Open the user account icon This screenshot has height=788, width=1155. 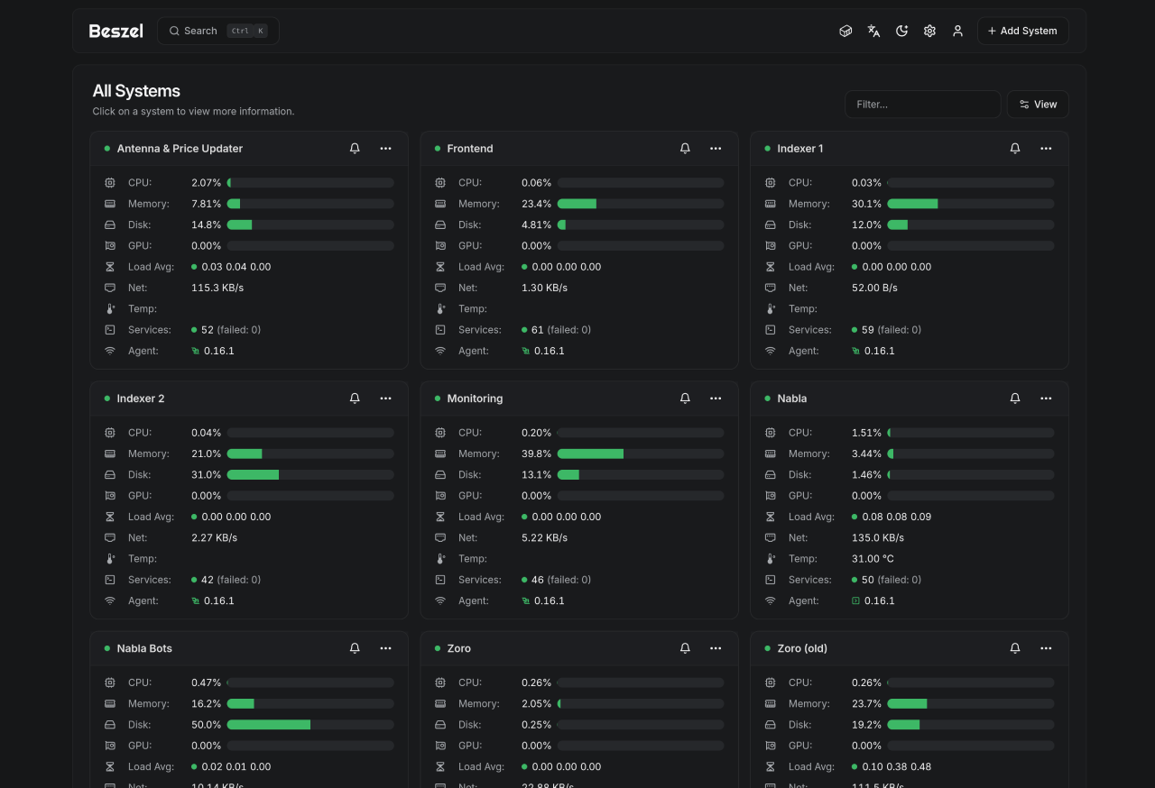tap(957, 31)
